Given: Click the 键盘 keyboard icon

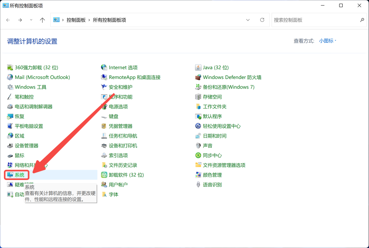Looking at the screenshot, I should click(x=104, y=116).
